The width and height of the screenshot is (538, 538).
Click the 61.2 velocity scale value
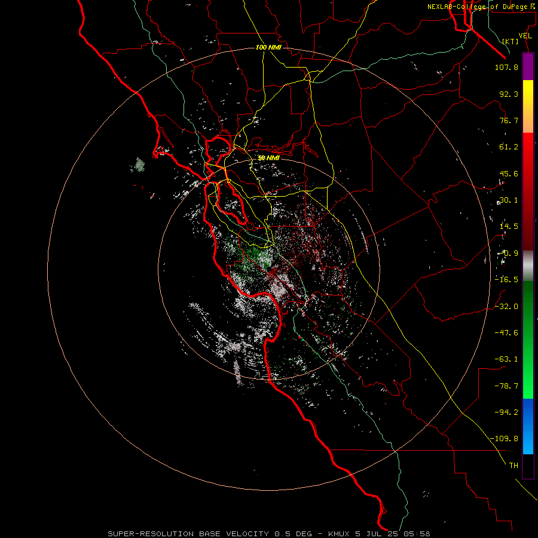[509, 147]
